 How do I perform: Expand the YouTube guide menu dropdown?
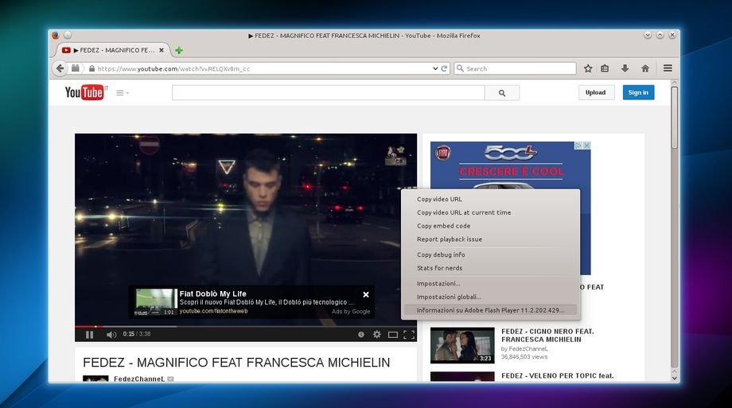click(123, 93)
